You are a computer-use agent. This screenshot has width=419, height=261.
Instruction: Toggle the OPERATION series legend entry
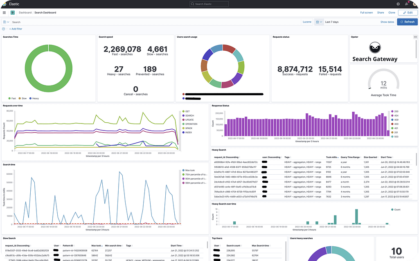coord(190,124)
